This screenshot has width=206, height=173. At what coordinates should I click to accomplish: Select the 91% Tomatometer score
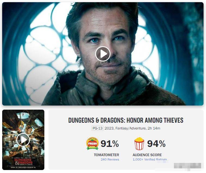(110, 144)
